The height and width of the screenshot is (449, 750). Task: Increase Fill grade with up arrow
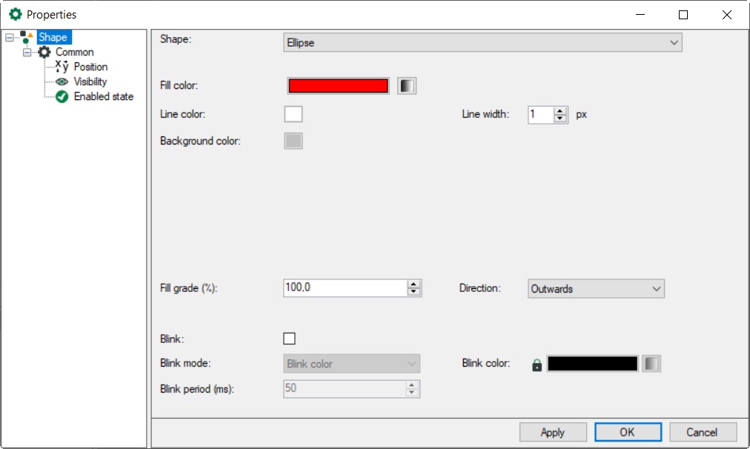tap(414, 285)
